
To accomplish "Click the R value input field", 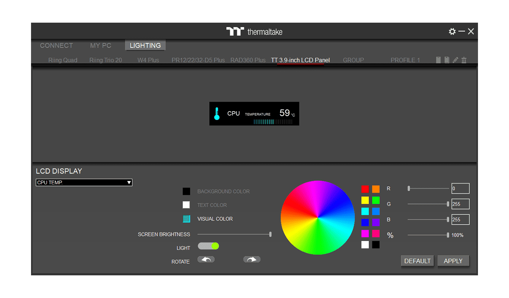I will point(460,189).
